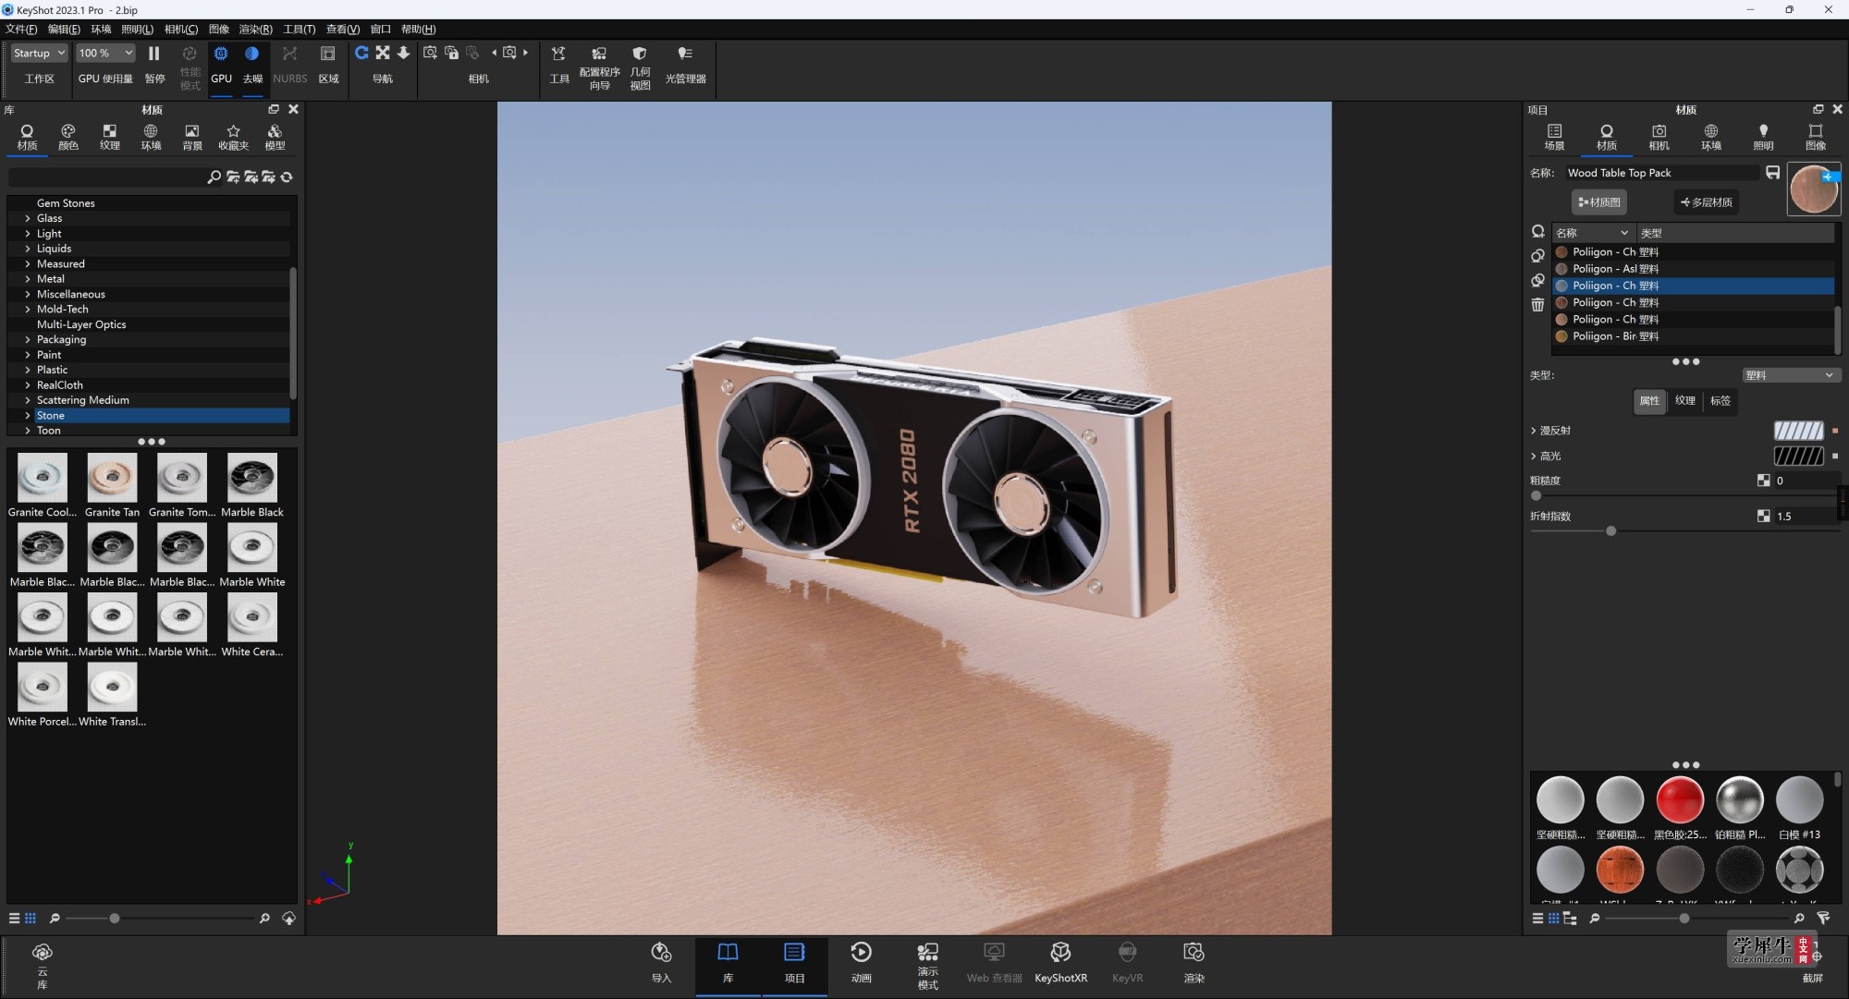
Task: Toggle texture checker for 粗糙度
Action: pyautogui.click(x=1763, y=481)
